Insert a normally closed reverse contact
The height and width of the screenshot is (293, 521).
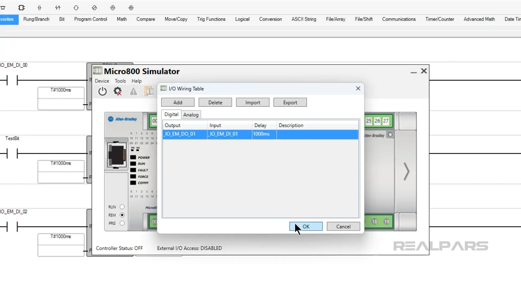(58, 8)
